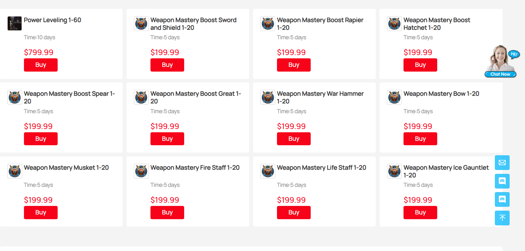Buy Weapon Mastery Ice Gauntlet 1-20
The height and width of the screenshot is (251, 525).
(x=420, y=212)
